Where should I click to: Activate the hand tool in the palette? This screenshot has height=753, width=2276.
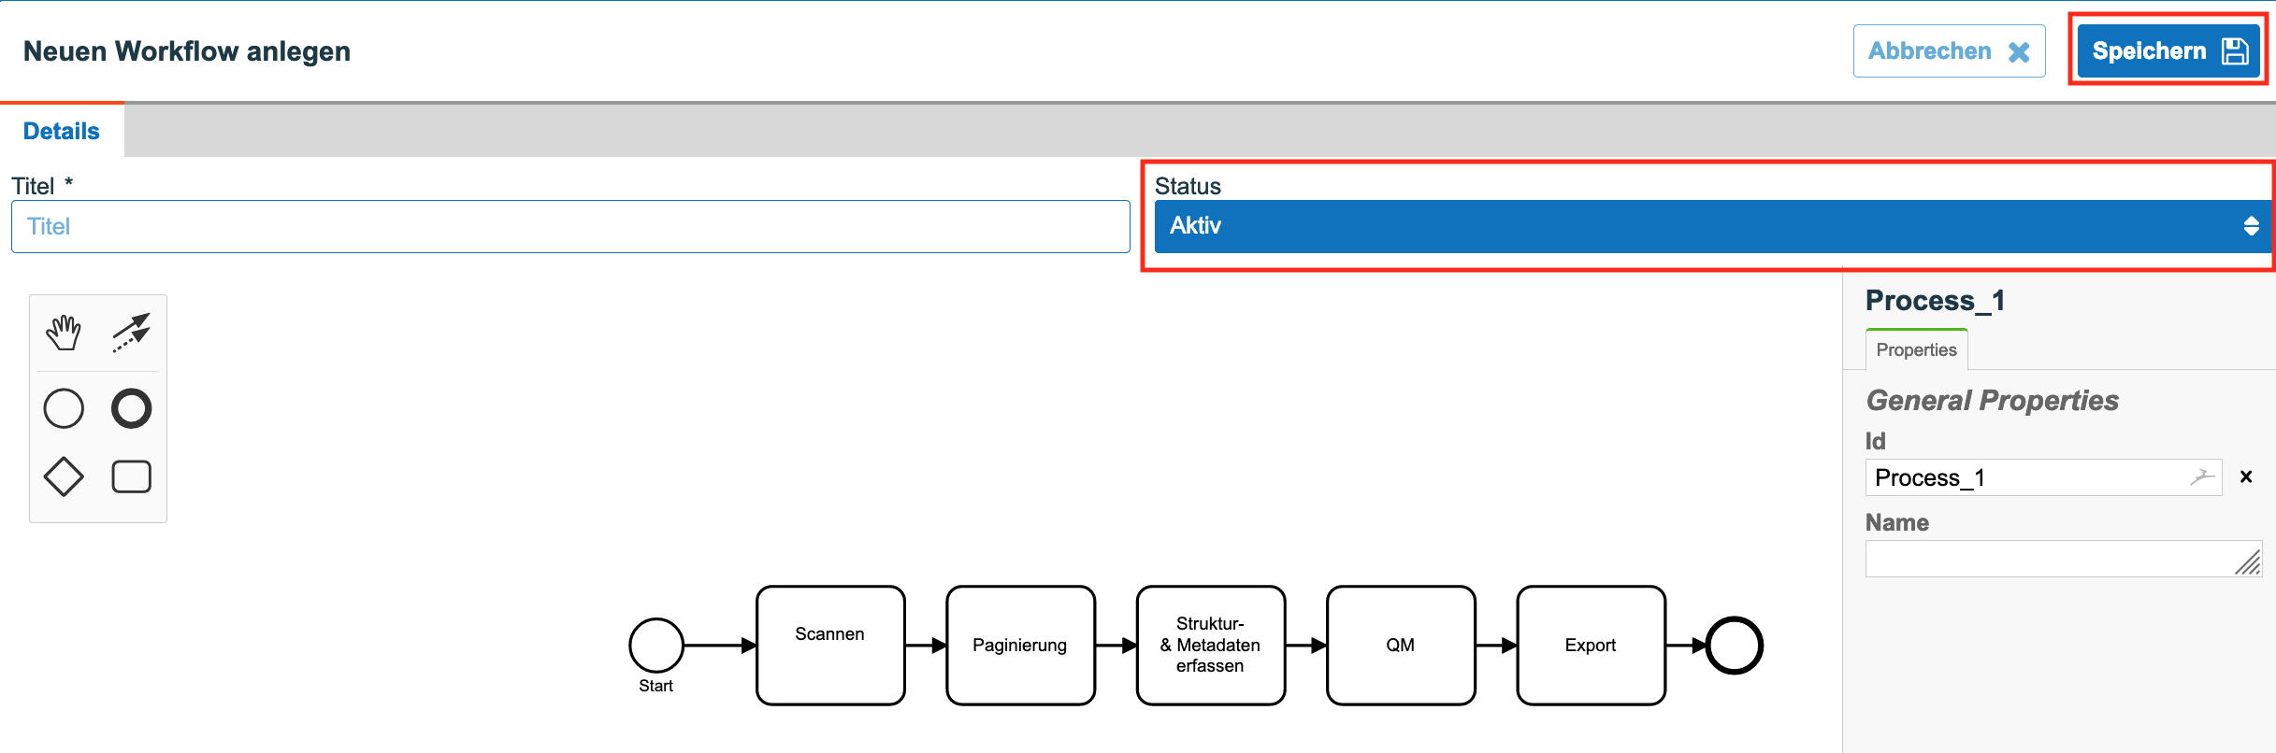click(x=64, y=333)
